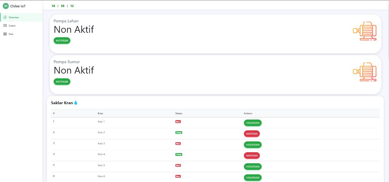This screenshot has height=182, width=389.
Task: Select the Kran 3 name cell
Action: (101, 143)
